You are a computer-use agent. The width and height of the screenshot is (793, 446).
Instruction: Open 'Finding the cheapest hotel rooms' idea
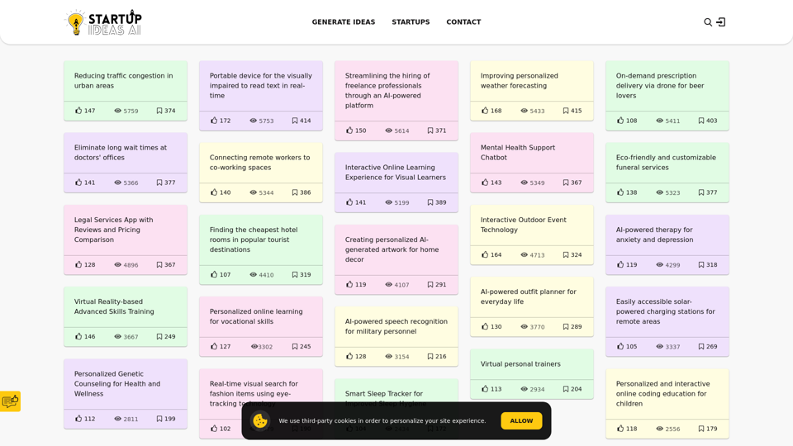(x=254, y=240)
